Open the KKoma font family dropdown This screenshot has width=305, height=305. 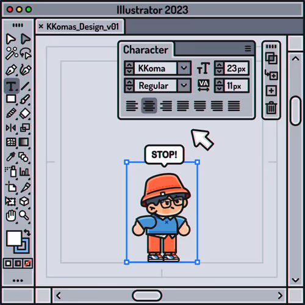tap(184, 68)
